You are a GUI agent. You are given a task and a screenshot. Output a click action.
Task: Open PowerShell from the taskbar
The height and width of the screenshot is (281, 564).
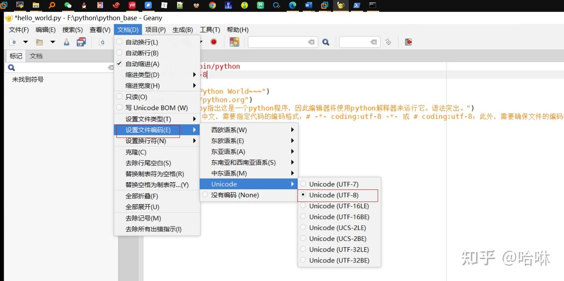[357, 5]
